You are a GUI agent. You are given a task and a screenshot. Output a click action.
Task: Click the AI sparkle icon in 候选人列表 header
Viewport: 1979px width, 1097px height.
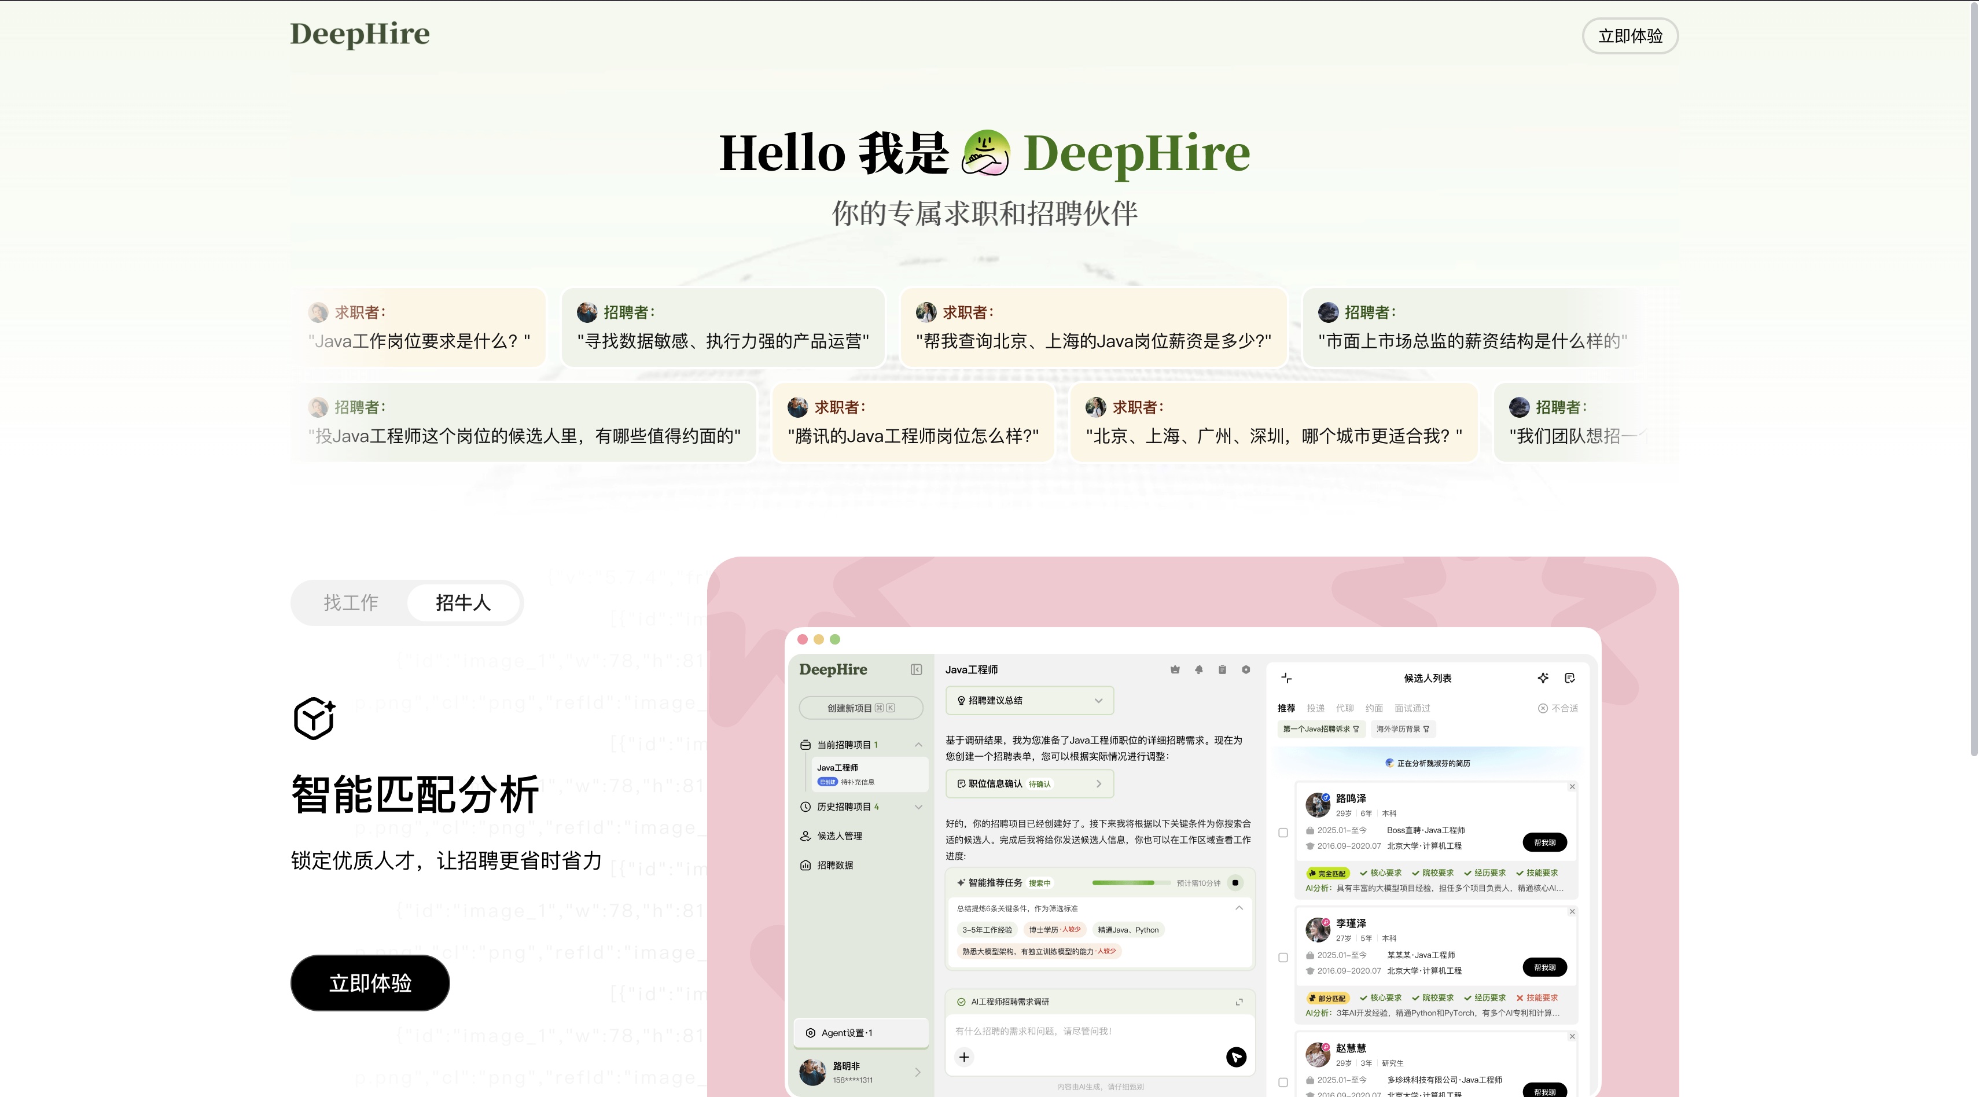[x=1543, y=678]
